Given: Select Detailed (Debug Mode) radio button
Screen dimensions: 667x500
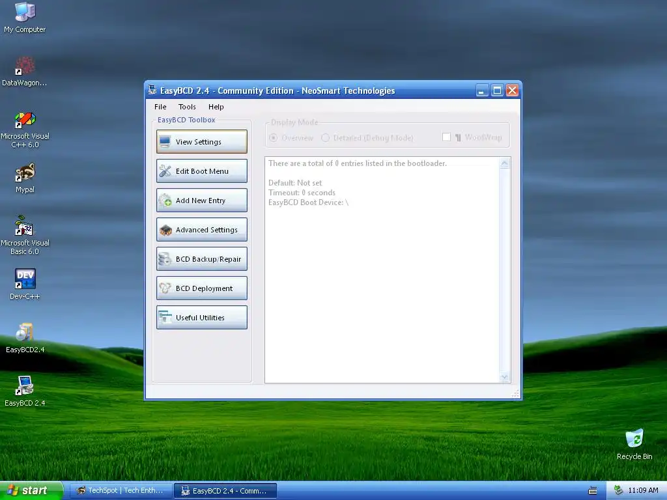Looking at the screenshot, I should click(326, 138).
